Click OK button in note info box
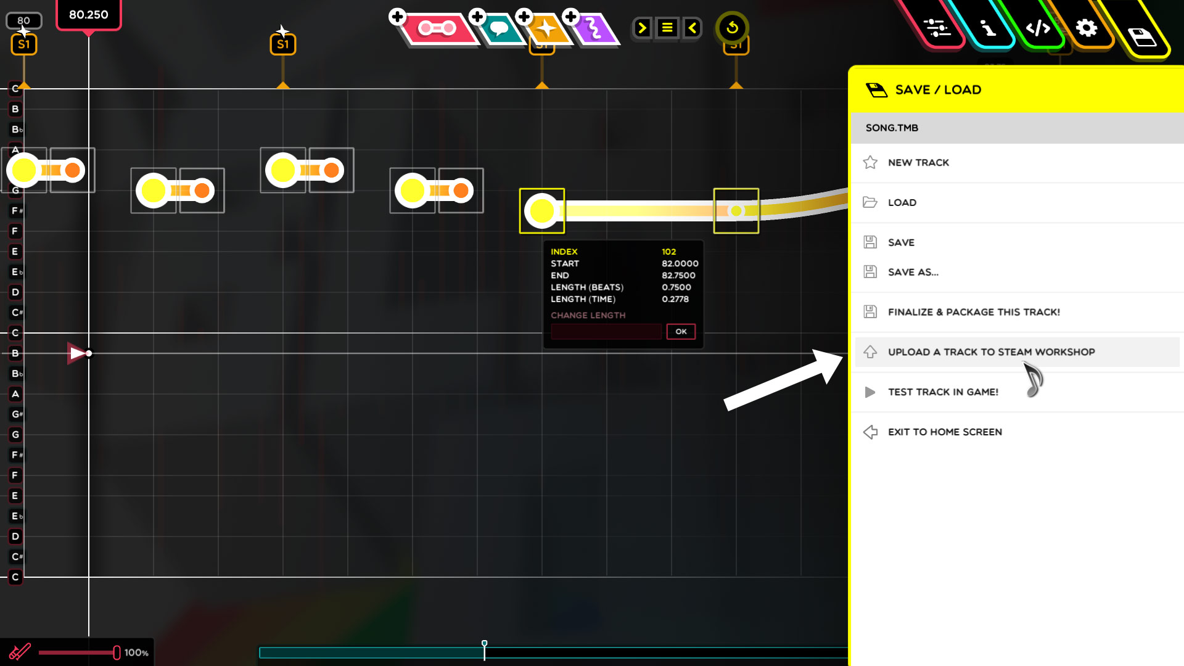Viewport: 1184px width, 666px height. 681,332
